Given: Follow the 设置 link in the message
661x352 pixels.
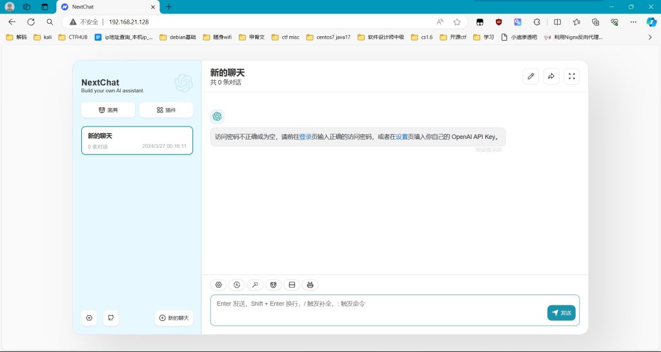Looking at the screenshot, I should pyautogui.click(x=402, y=137).
